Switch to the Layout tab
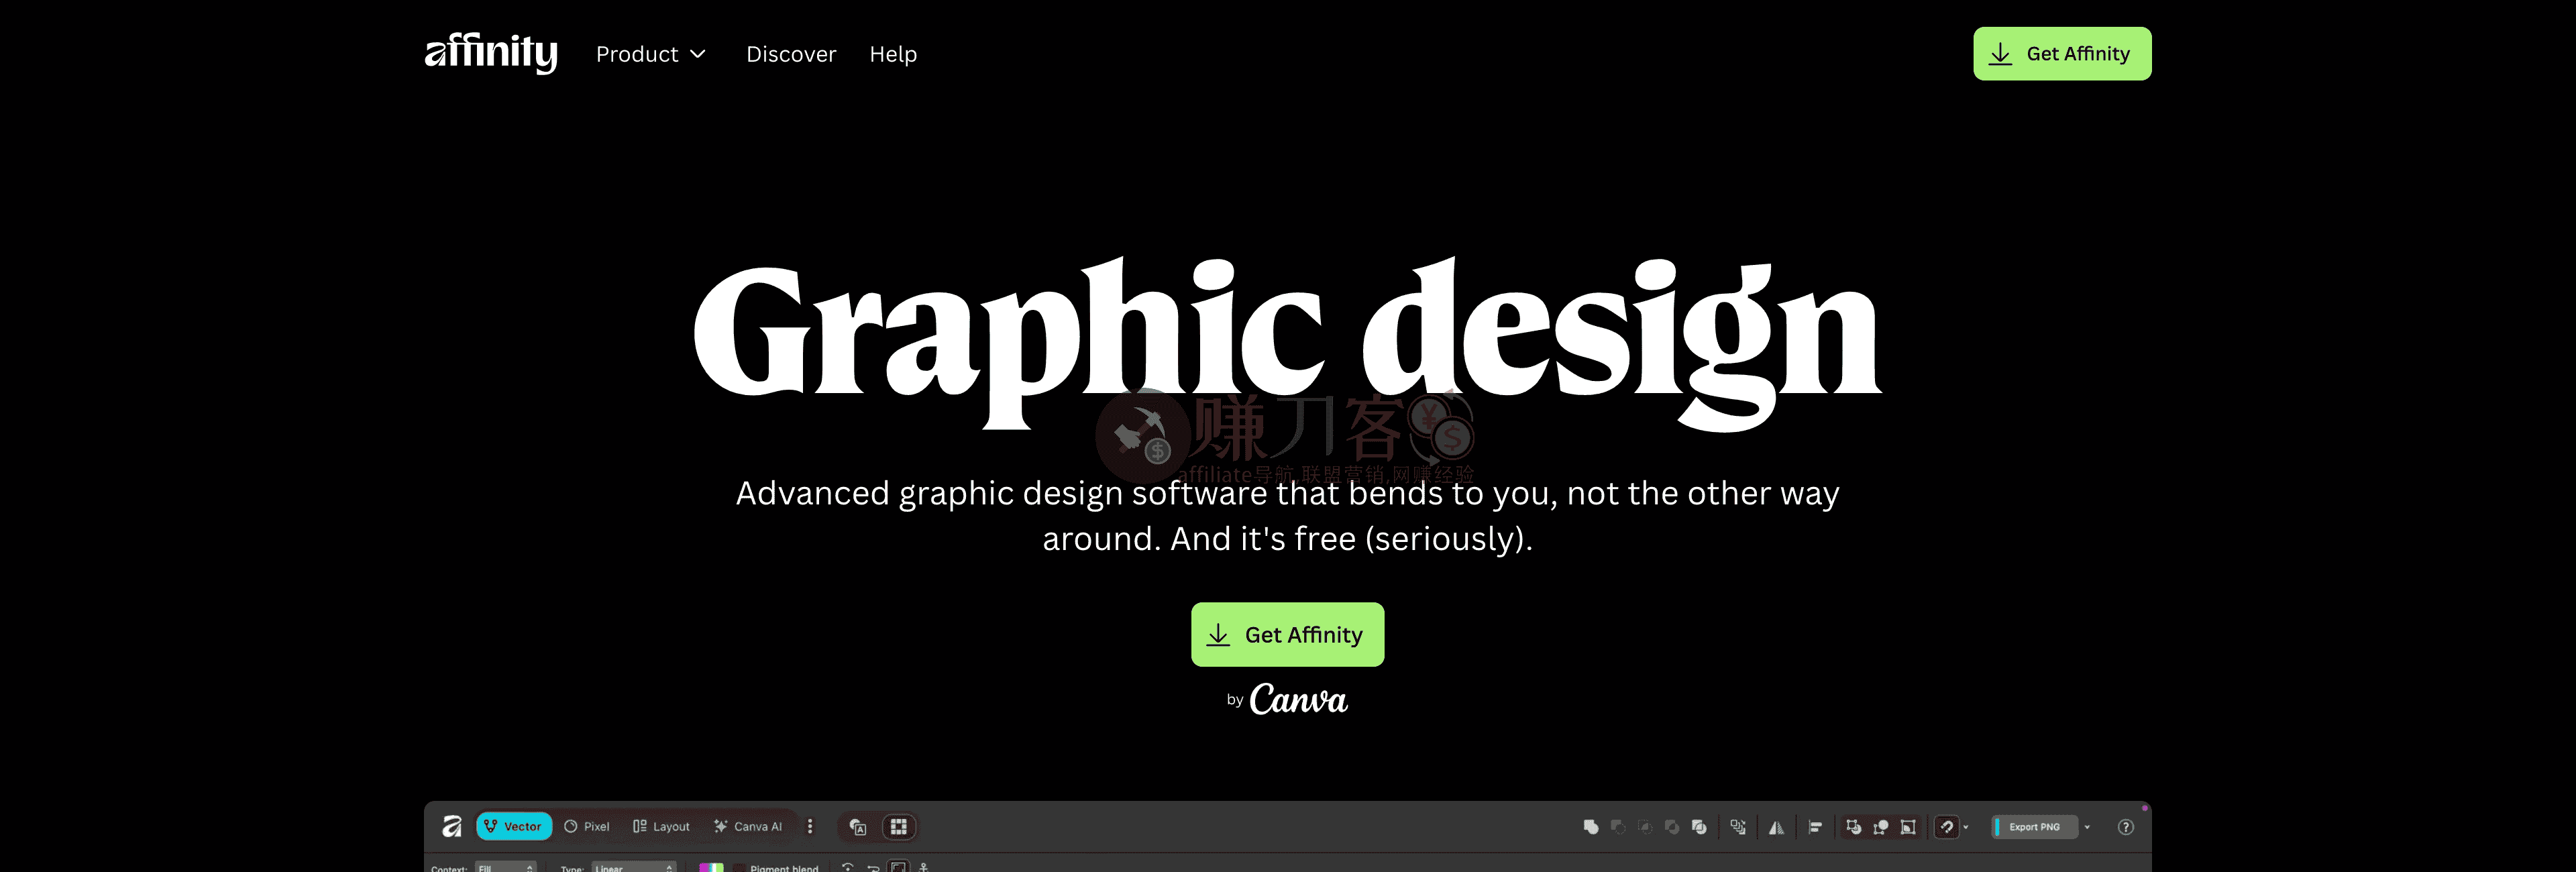The height and width of the screenshot is (872, 2576). click(x=661, y=827)
